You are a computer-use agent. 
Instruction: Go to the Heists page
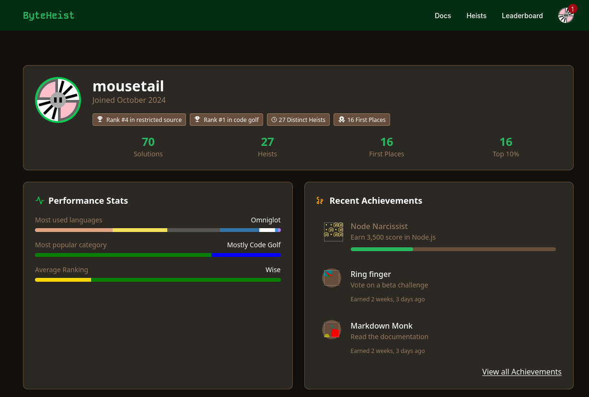point(476,16)
